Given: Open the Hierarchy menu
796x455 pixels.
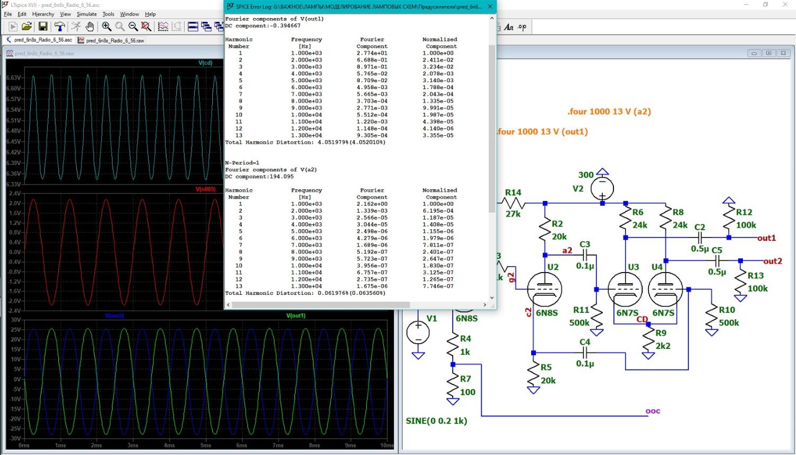Looking at the screenshot, I should [43, 14].
